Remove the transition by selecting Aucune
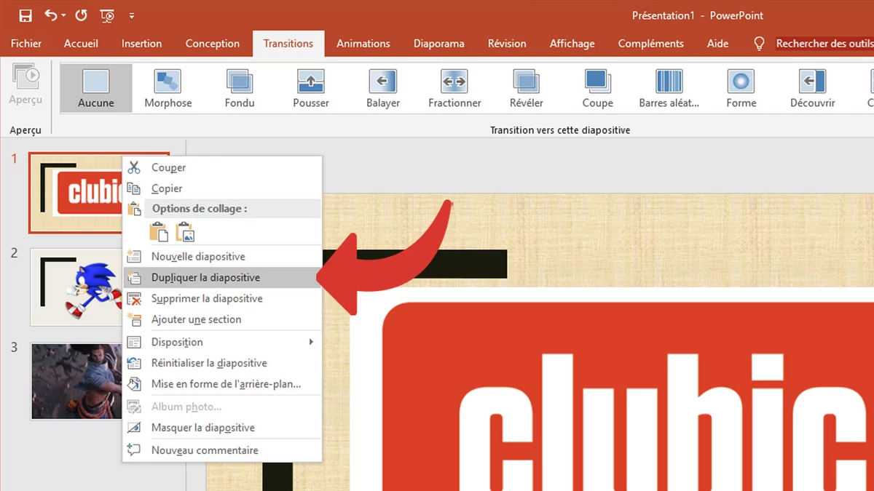The height and width of the screenshot is (491, 874). pyautogui.click(x=95, y=87)
